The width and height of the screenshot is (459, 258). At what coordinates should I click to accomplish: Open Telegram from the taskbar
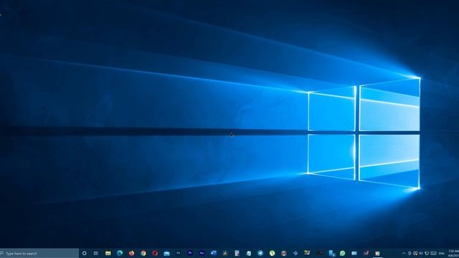pos(260,253)
